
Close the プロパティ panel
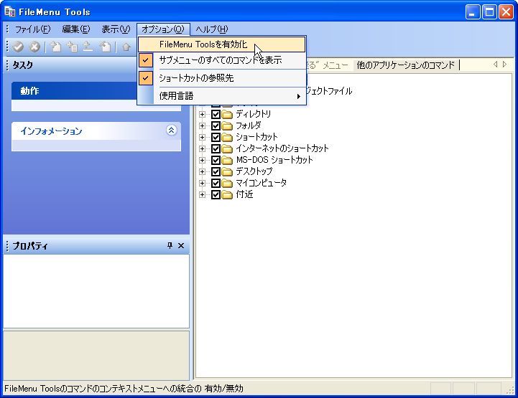click(181, 245)
